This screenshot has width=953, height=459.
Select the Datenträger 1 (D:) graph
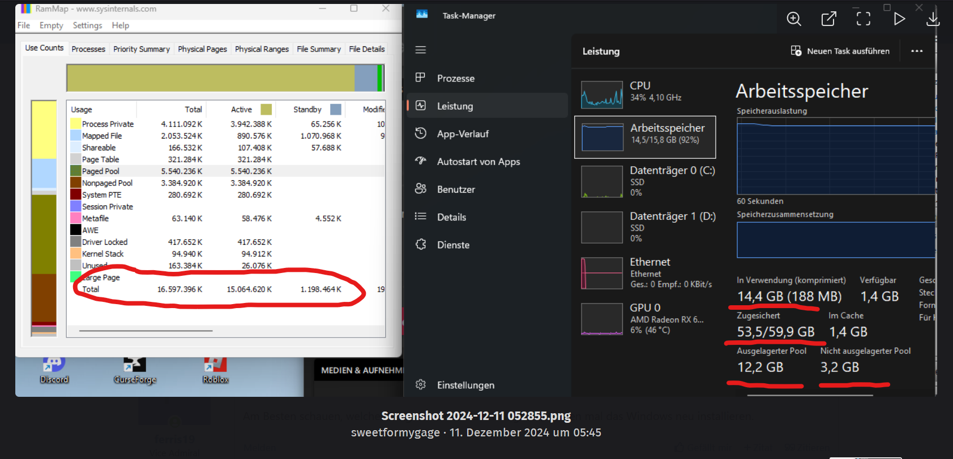(602, 227)
